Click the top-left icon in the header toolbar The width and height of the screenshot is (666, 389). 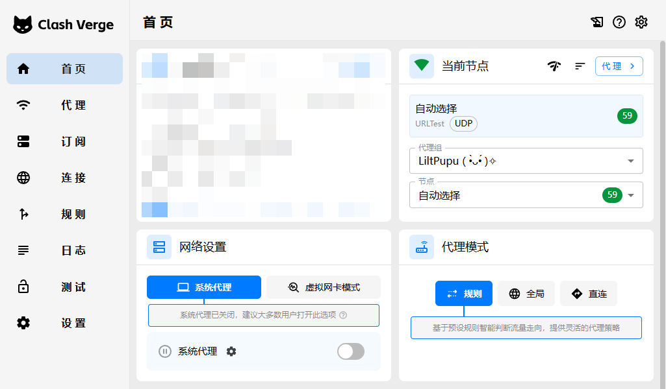click(597, 23)
